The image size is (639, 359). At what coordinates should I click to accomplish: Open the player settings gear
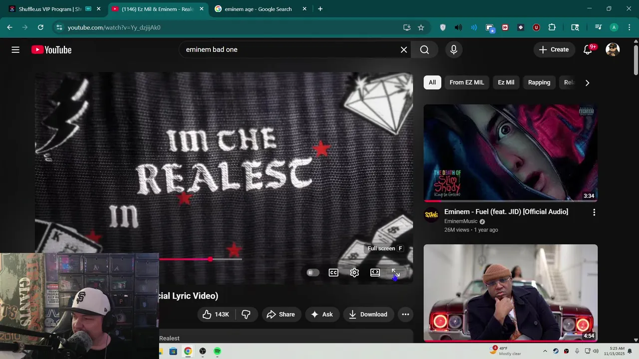(x=354, y=273)
